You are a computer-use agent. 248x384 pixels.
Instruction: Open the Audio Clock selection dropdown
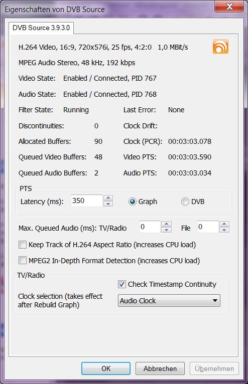pos(169,301)
